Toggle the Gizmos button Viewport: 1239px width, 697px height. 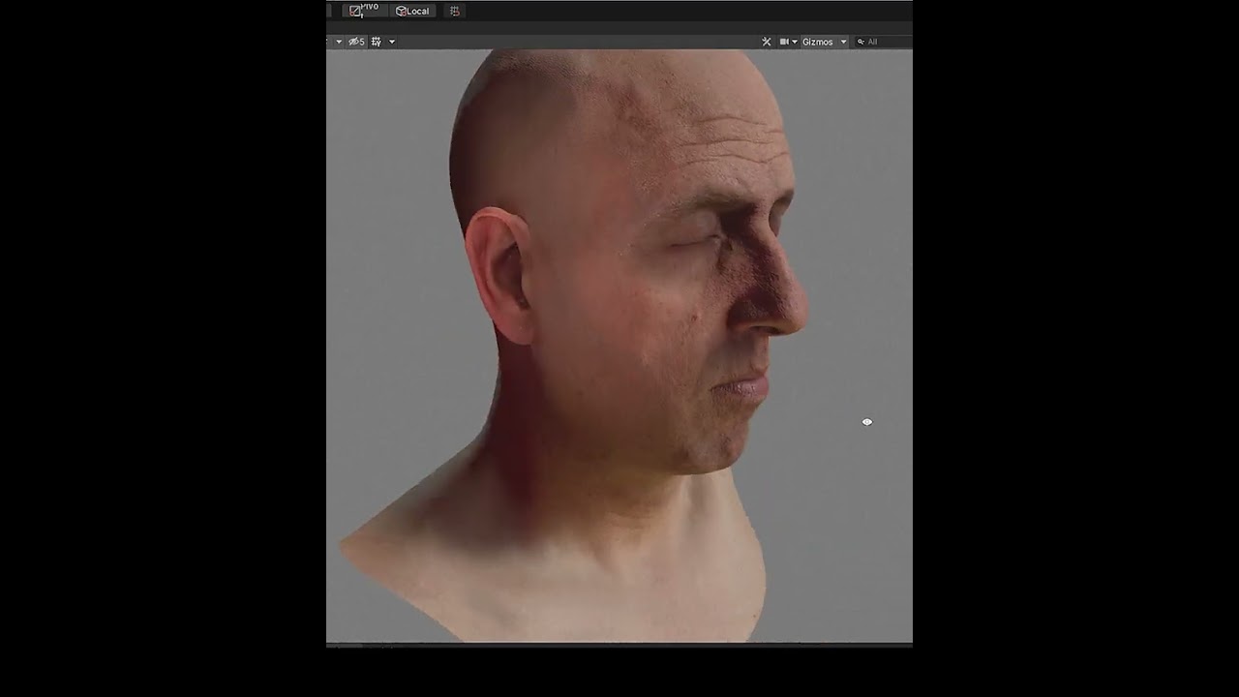click(818, 42)
